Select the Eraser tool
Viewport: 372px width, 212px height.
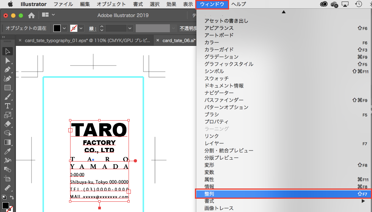click(7, 124)
